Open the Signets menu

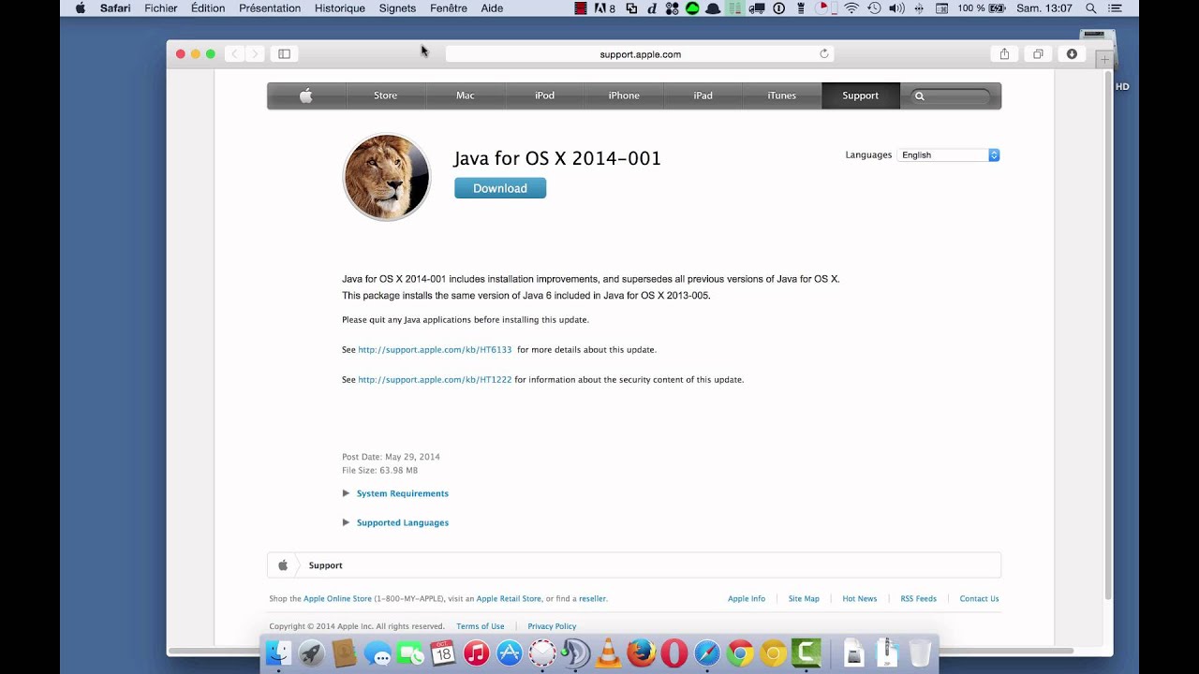click(398, 8)
